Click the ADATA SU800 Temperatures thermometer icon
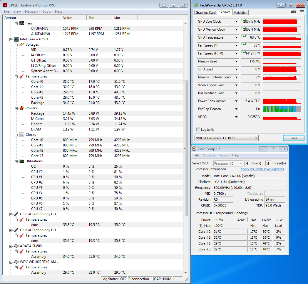Image resolution: width=308 pixels, height=284 pixels. click(x=22, y=252)
